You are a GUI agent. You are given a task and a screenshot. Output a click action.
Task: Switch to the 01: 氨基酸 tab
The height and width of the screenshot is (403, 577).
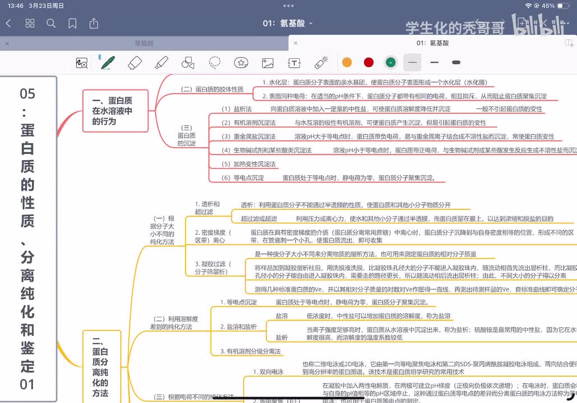(x=432, y=43)
